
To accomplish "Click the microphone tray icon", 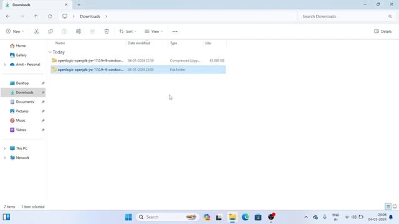I will point(325,217).
